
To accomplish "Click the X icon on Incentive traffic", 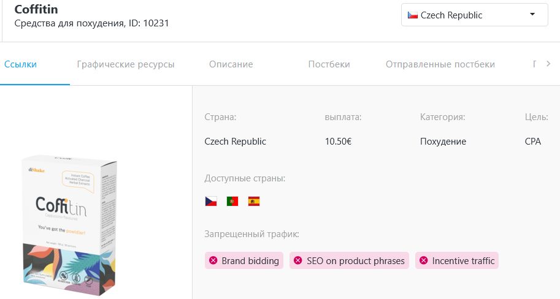I will [424, 261].
